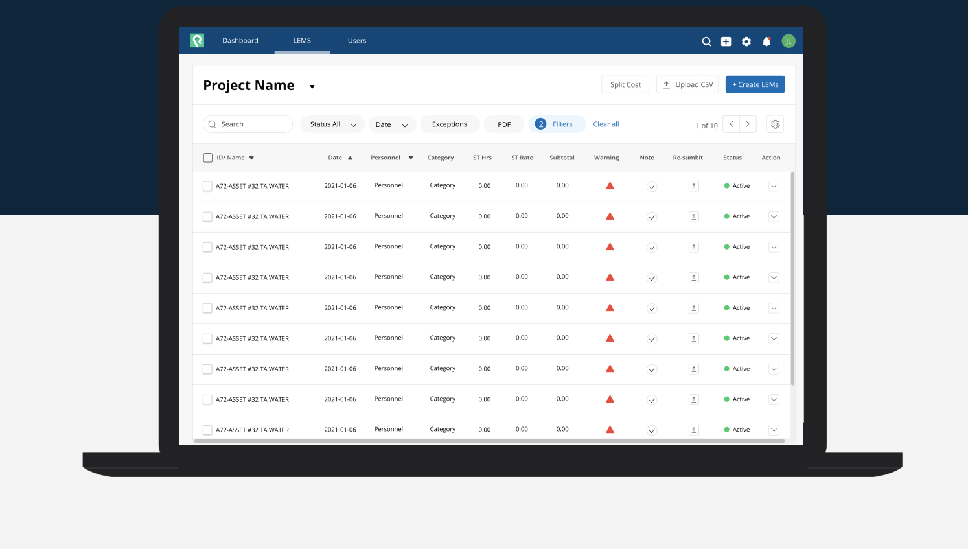This screenshot has width=968, height=549.
Task: Go to the Users tab
Action: (x=357, y=41)
